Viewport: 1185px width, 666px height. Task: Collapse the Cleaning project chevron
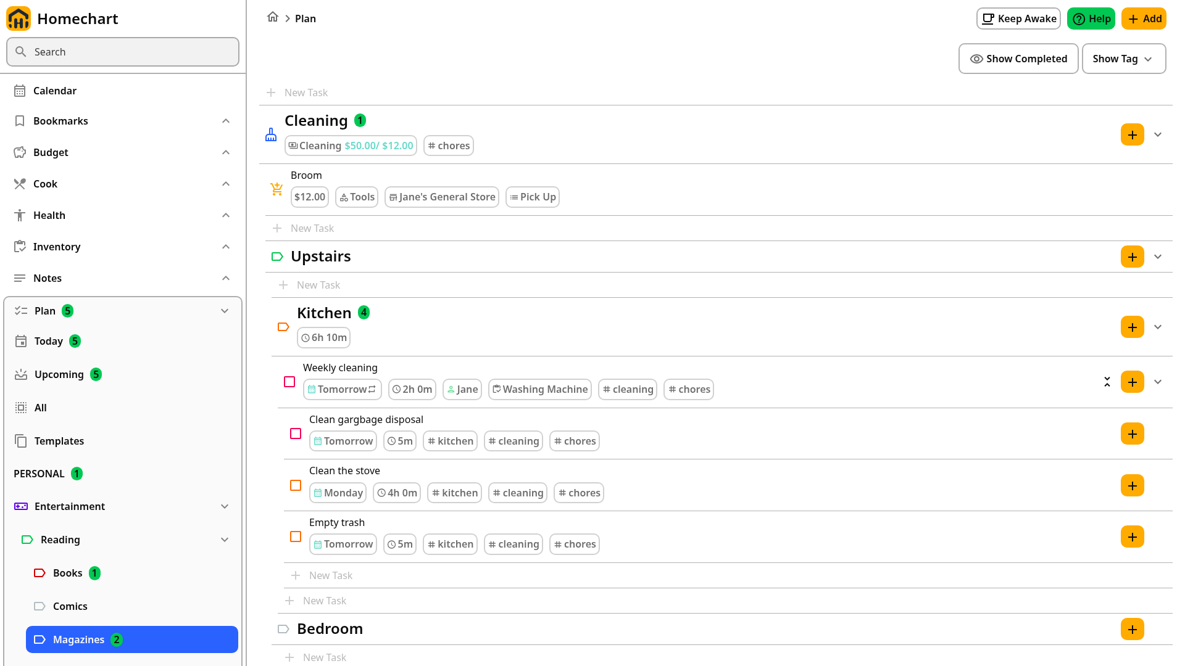point(1158,134)
